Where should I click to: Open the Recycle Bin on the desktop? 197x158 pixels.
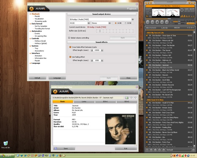[5, 145]
